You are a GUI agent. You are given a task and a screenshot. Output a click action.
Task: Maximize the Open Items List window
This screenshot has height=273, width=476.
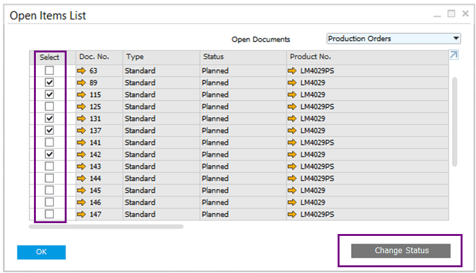[451, 13]
